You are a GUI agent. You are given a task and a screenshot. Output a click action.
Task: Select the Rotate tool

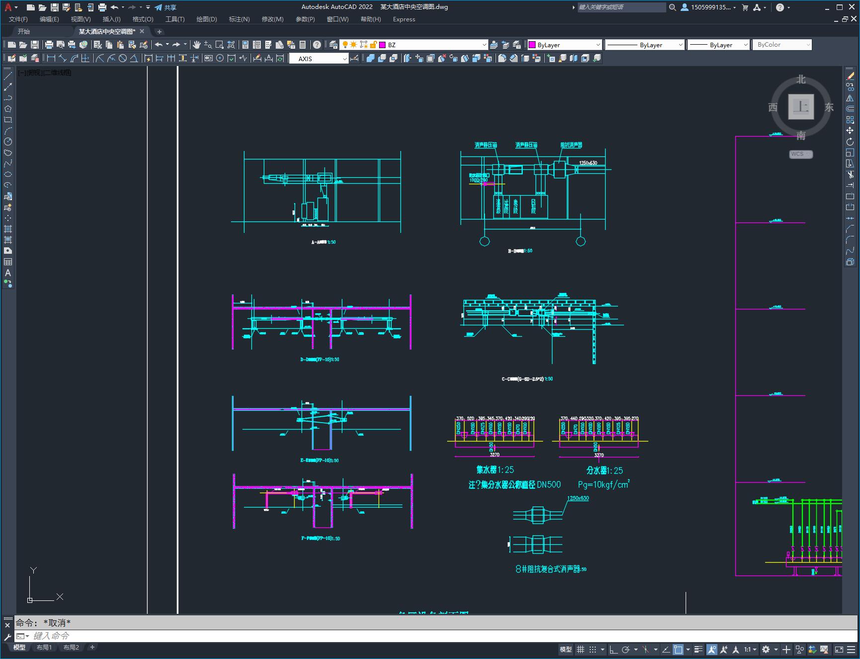(850, 142)
